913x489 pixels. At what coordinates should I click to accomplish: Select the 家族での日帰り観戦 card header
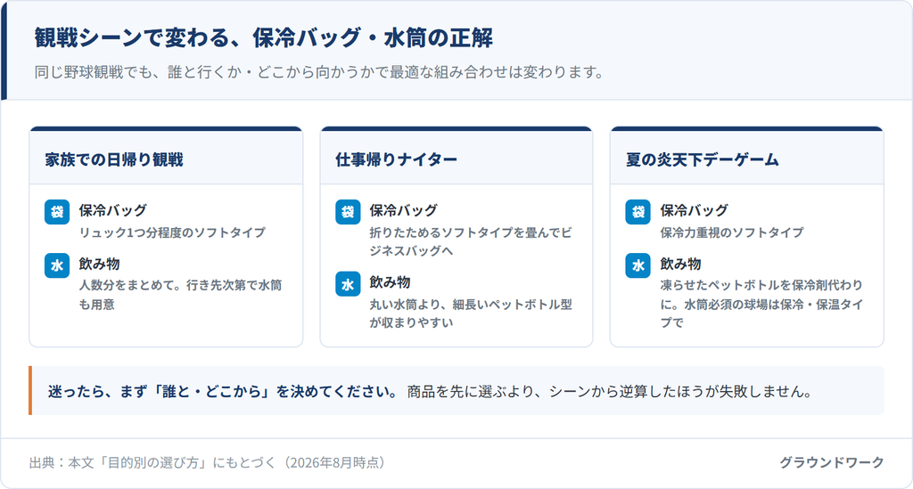pos(166,158)
